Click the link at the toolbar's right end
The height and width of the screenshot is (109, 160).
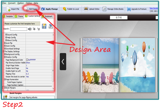click(154, 8)
